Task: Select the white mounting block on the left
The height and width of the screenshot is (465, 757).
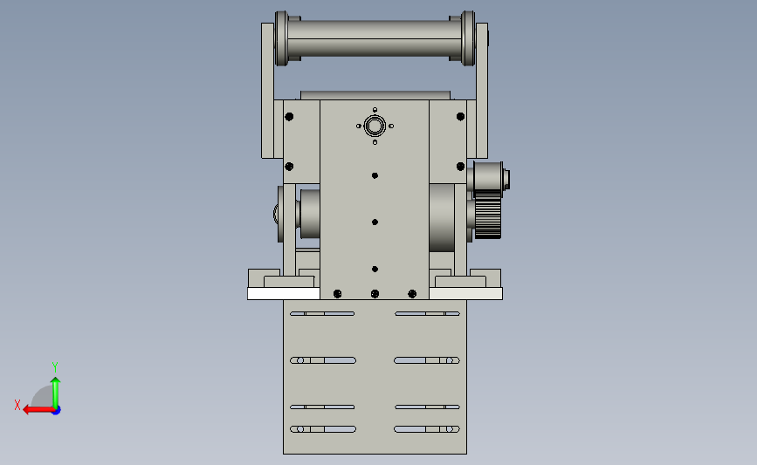Action: click(284, 294)
